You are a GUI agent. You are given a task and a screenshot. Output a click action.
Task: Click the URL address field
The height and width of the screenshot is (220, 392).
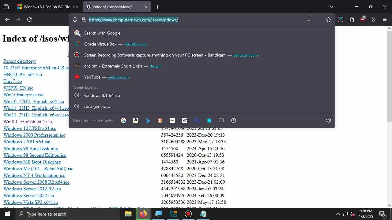point(202,20)
